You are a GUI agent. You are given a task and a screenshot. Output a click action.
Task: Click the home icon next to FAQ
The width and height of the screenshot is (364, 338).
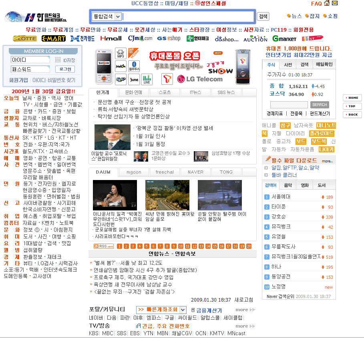pos(327,4)
